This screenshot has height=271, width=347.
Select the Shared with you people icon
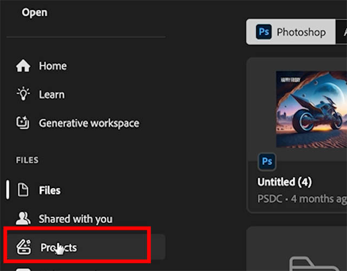point(23,218)
